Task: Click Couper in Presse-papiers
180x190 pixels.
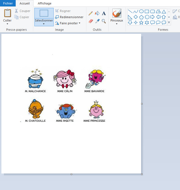Action: [x=22, y=11]
